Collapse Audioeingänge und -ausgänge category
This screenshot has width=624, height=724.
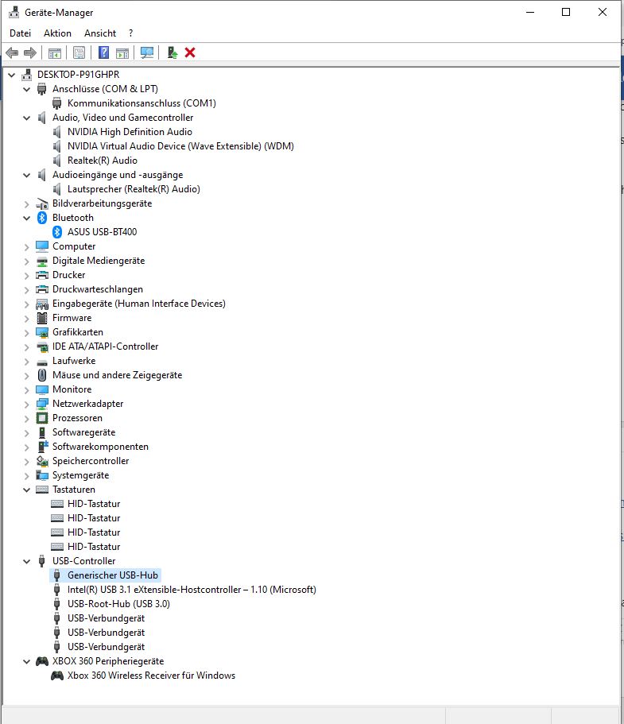pyautogui.click(x=27, y=175)
